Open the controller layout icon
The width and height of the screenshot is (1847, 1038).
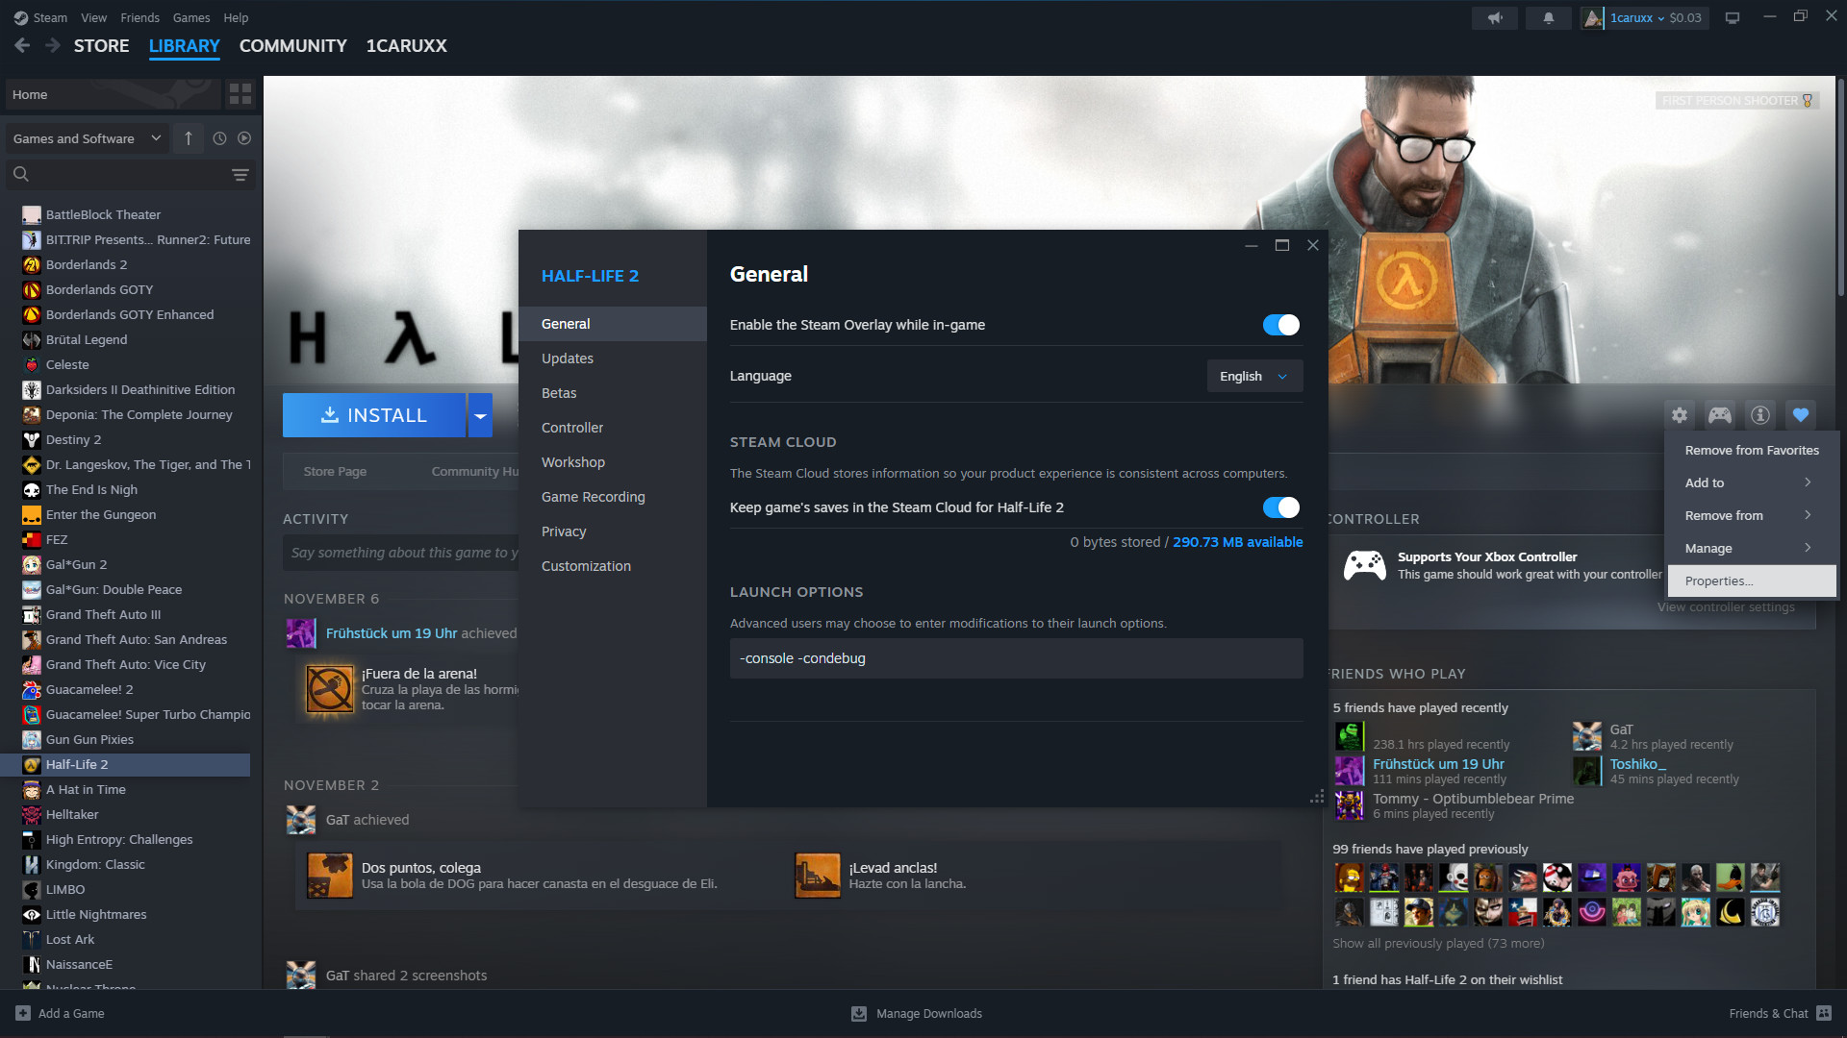click(1719, 415)
